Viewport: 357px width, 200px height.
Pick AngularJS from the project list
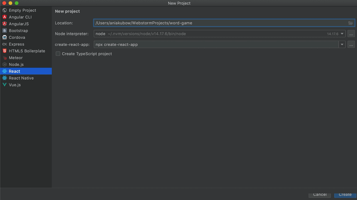tap(26, 24)
